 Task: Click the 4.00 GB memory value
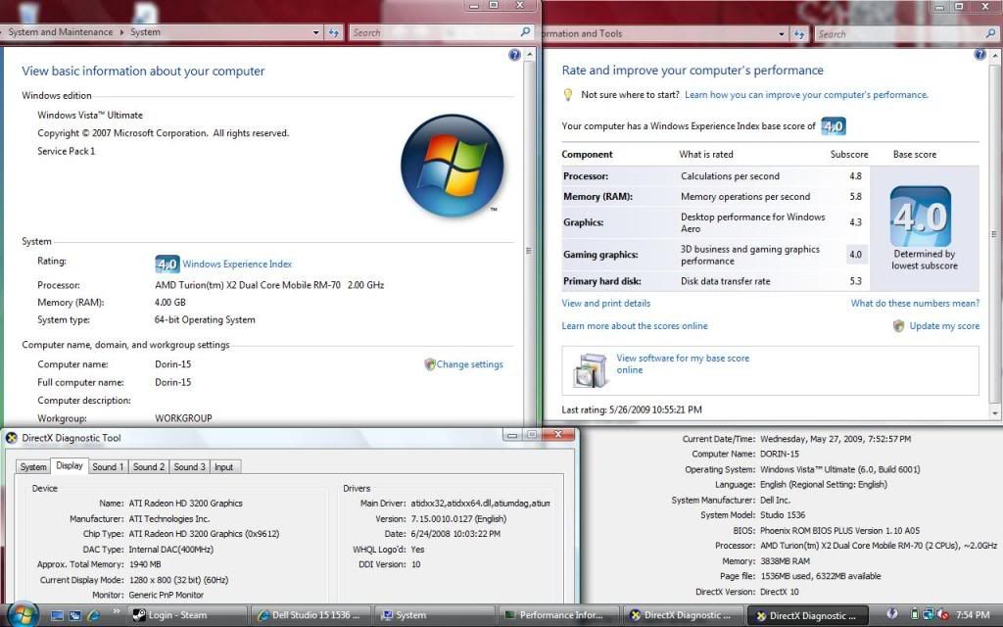pyautogui.click(x=170, y=302)
